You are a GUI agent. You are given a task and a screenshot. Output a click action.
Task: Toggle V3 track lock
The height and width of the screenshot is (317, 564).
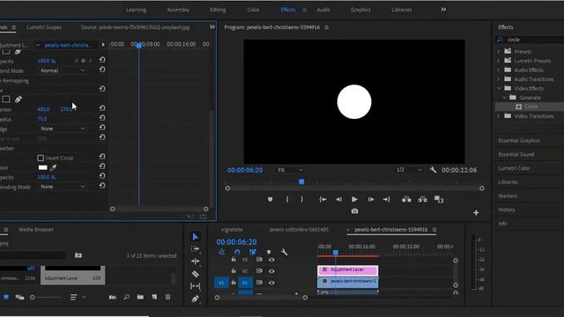(234, 259)
